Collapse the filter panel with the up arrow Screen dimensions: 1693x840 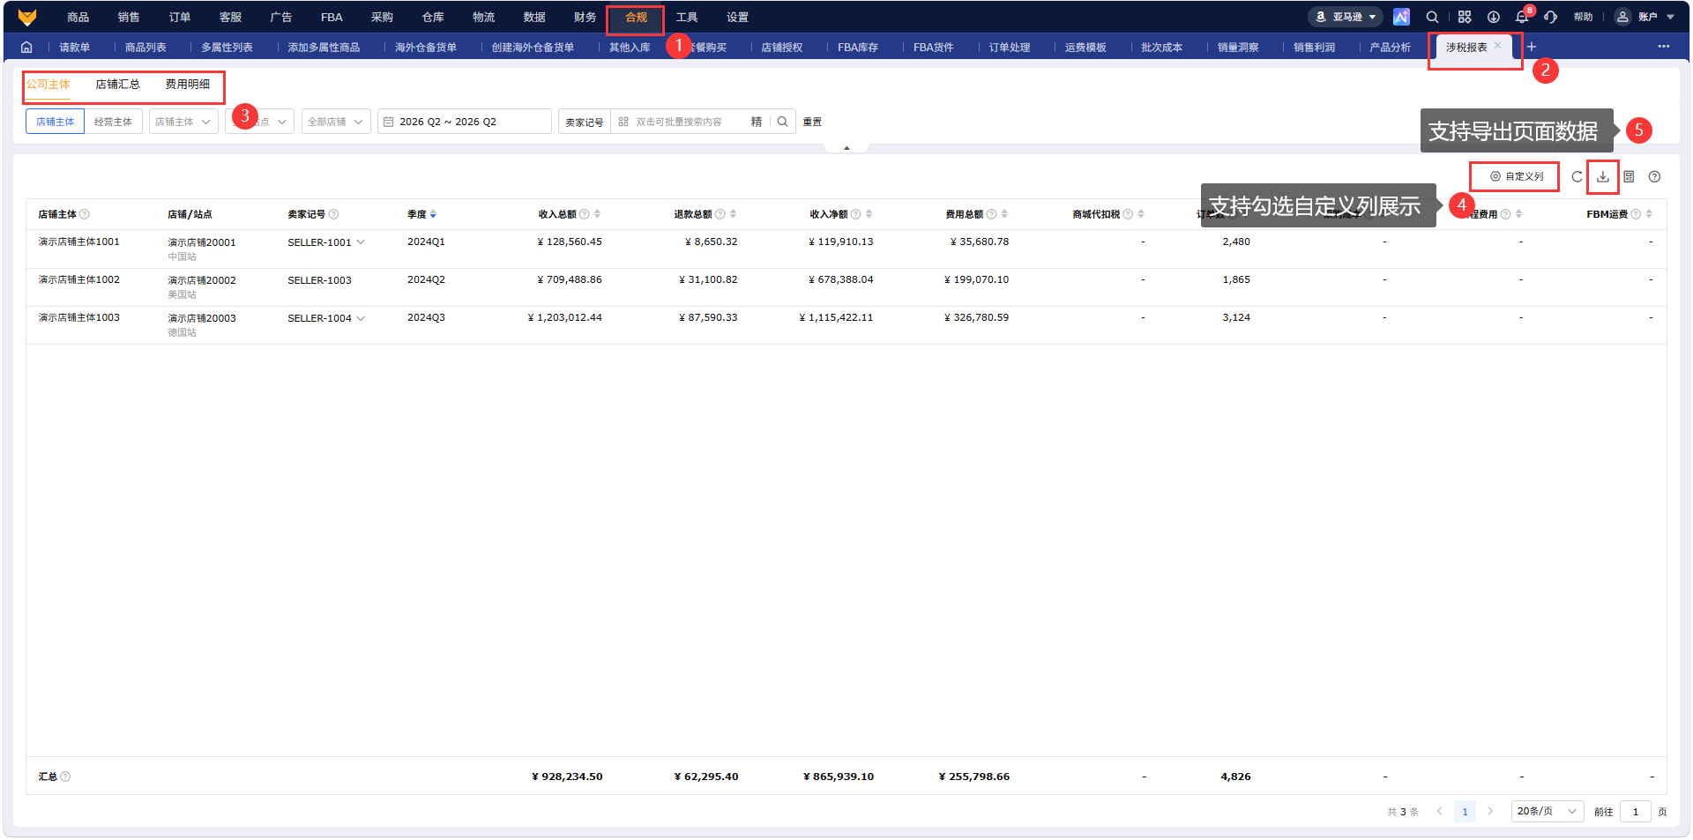[846, 148]
